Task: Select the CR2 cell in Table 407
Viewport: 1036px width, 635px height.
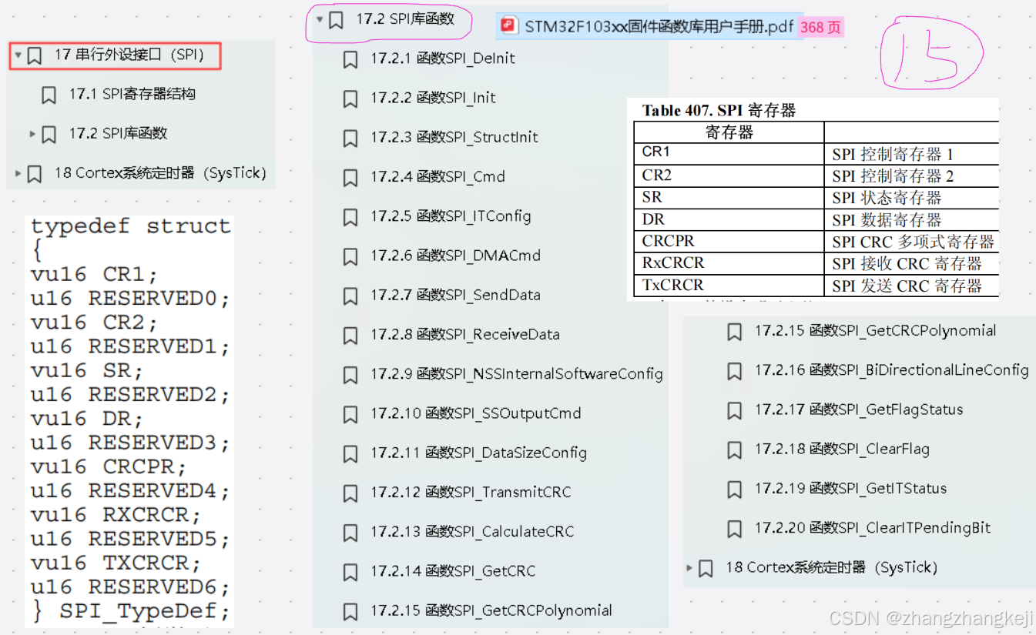Action: point(729,175)
